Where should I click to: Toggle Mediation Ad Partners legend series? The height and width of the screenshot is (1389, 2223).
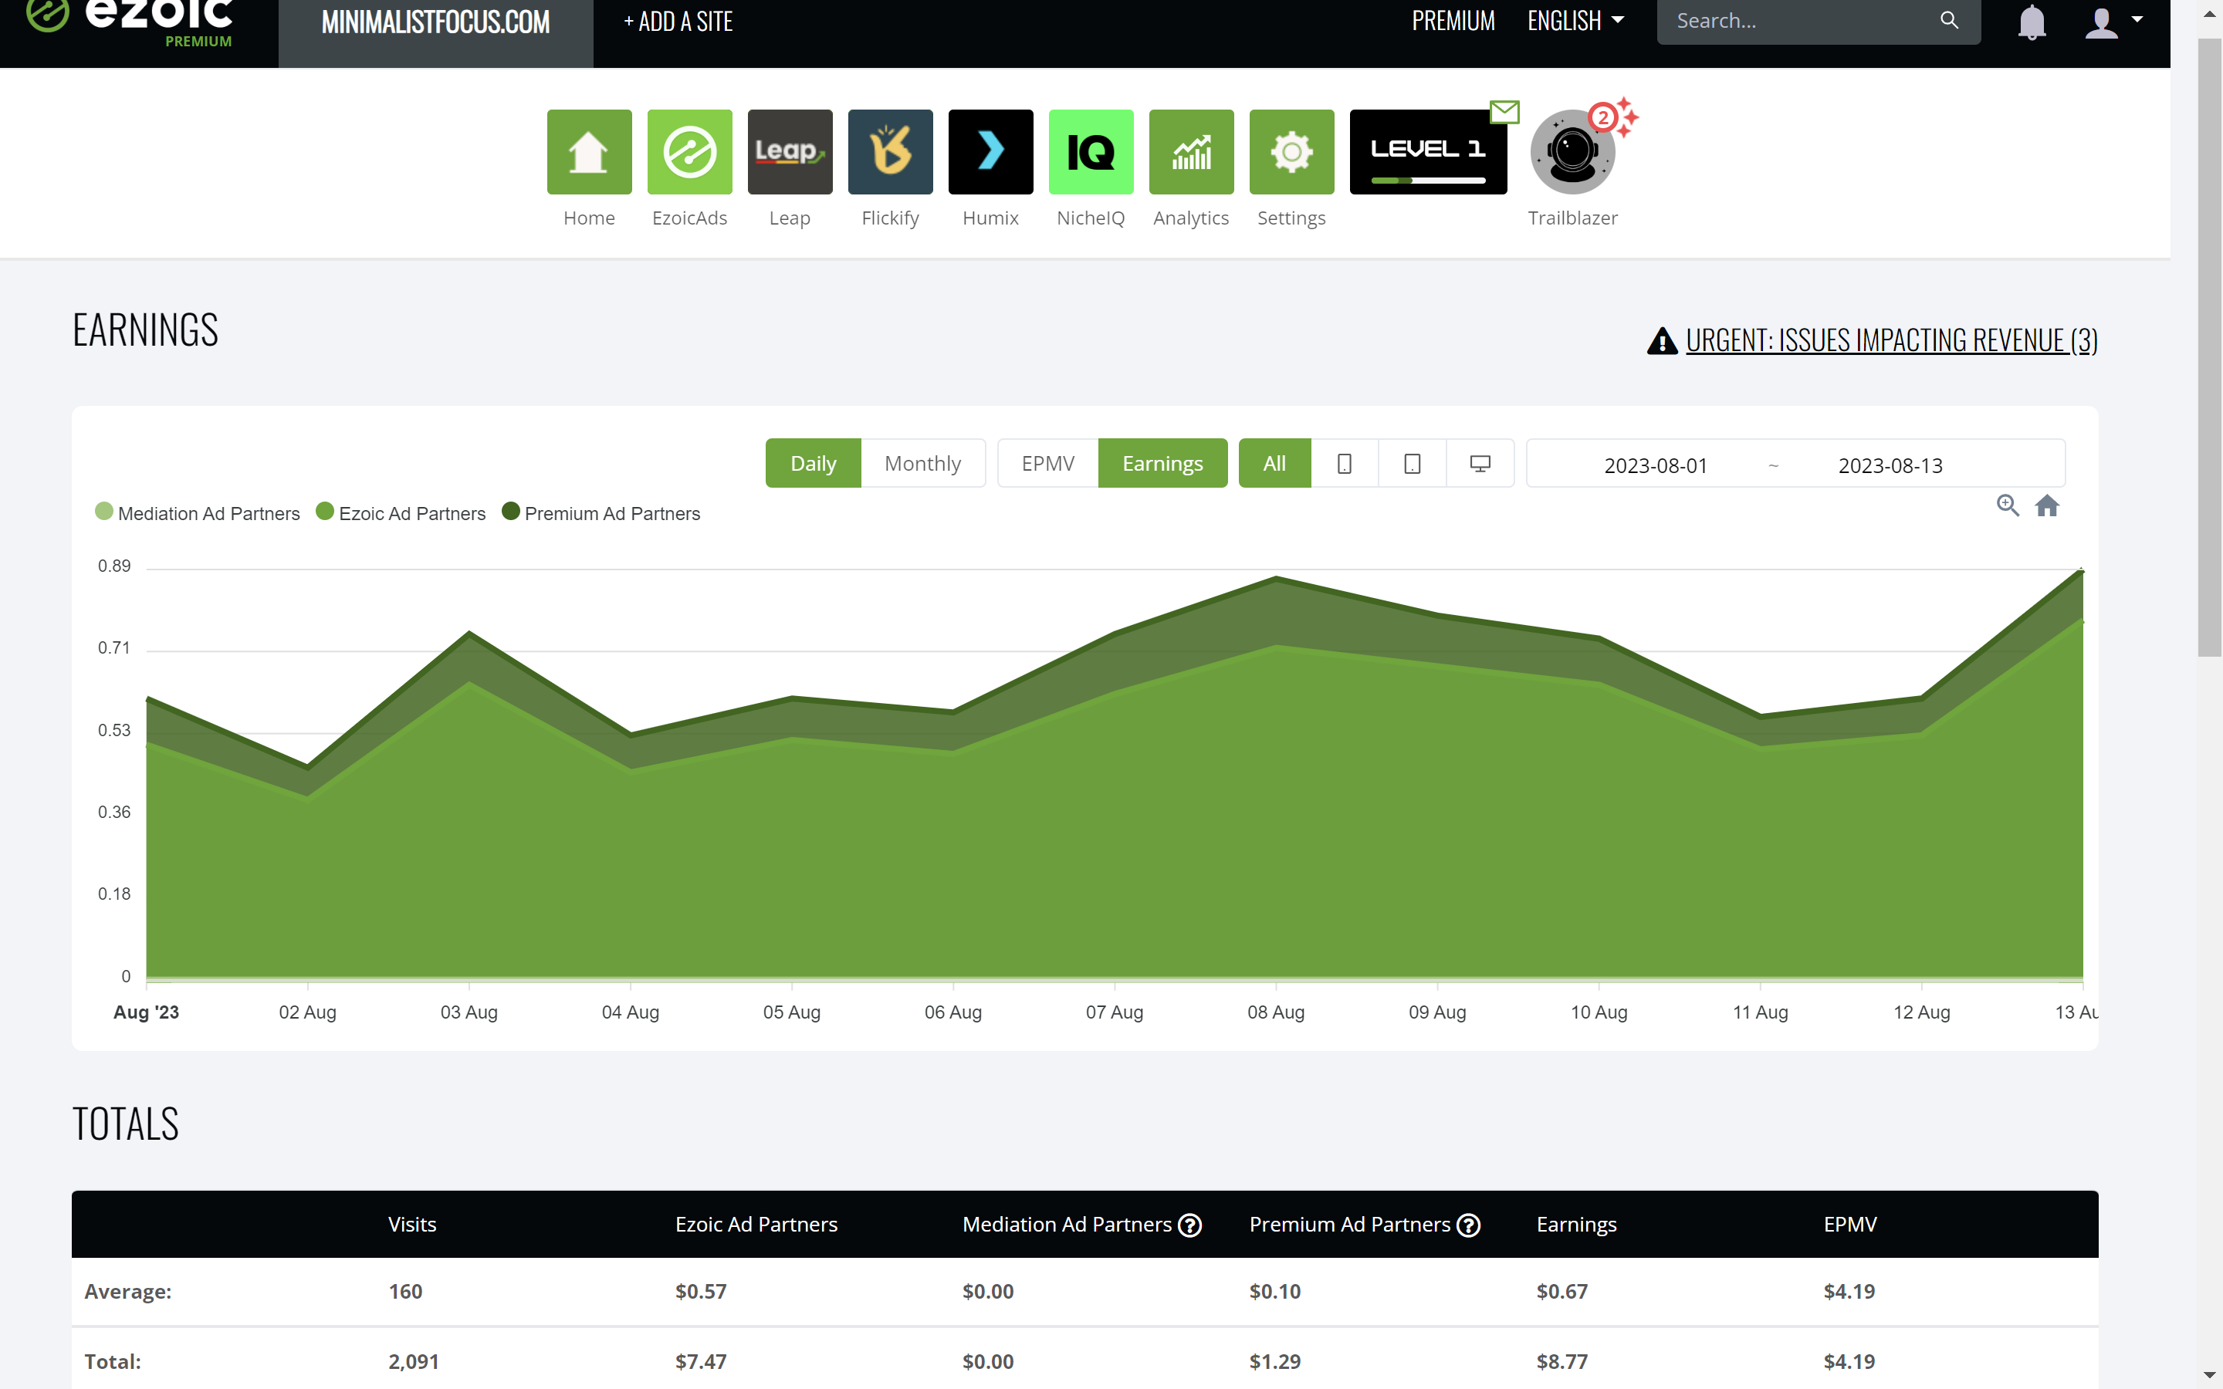(x=197, y=512)
